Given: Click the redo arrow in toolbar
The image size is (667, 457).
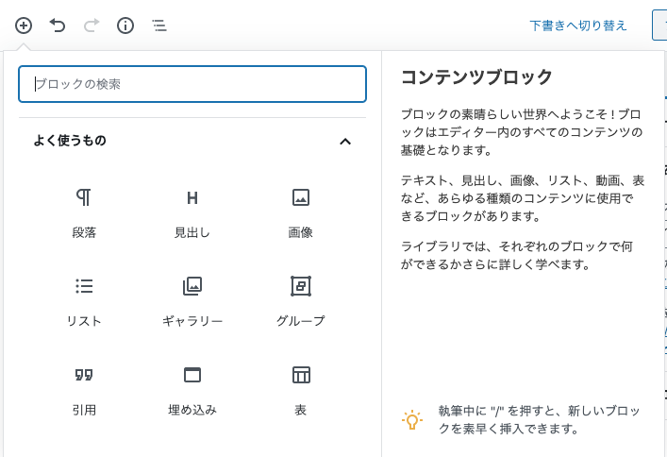Looking at the screenshot, I should tap(92, 25).
